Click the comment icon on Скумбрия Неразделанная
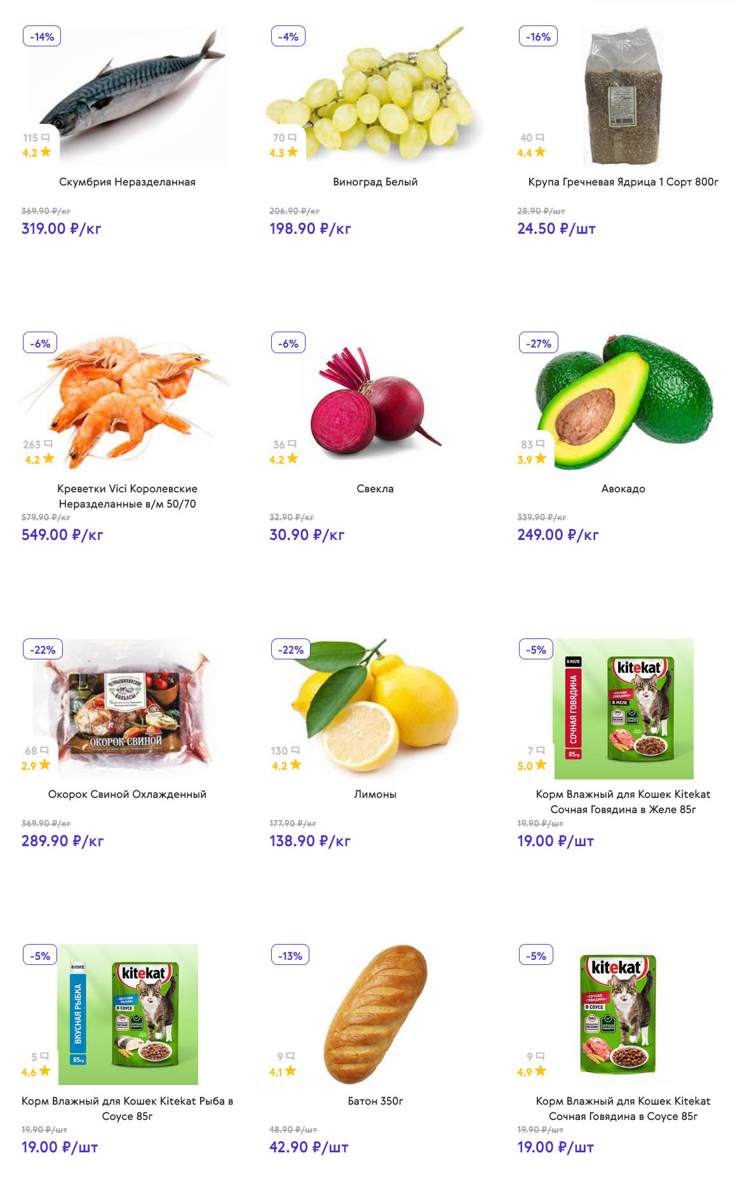Image resolution: width=747 pixels, height=1186 pixels. pyautogui.click(x=45, y=138)
